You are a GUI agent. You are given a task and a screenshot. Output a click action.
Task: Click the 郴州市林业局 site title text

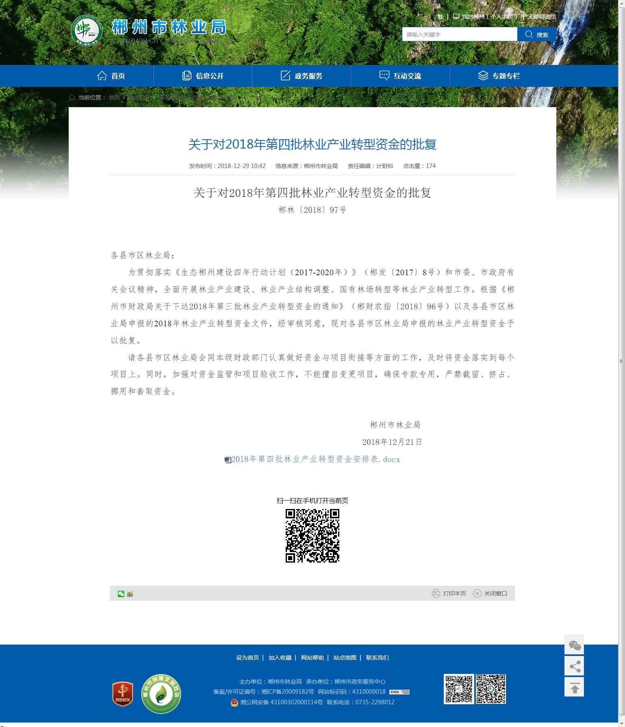(x=169, y=27)
